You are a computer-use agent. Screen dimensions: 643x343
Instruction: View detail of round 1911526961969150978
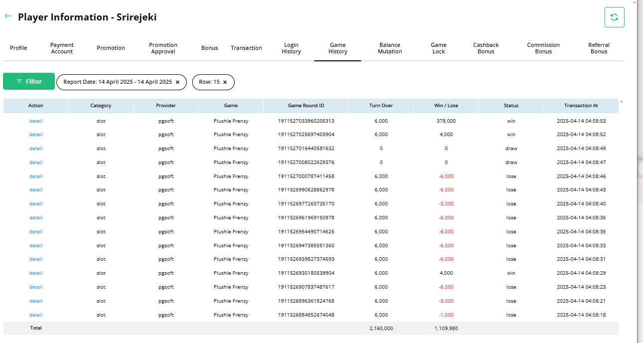(x=36, y=218)
